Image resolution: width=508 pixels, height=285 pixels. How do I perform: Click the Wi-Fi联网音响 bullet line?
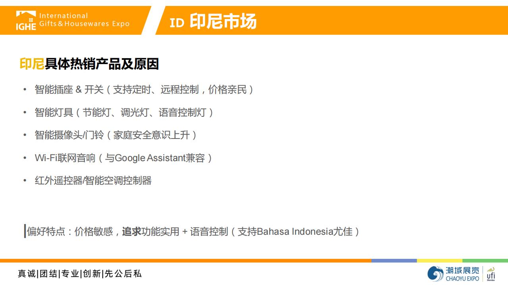pos(123,158)
